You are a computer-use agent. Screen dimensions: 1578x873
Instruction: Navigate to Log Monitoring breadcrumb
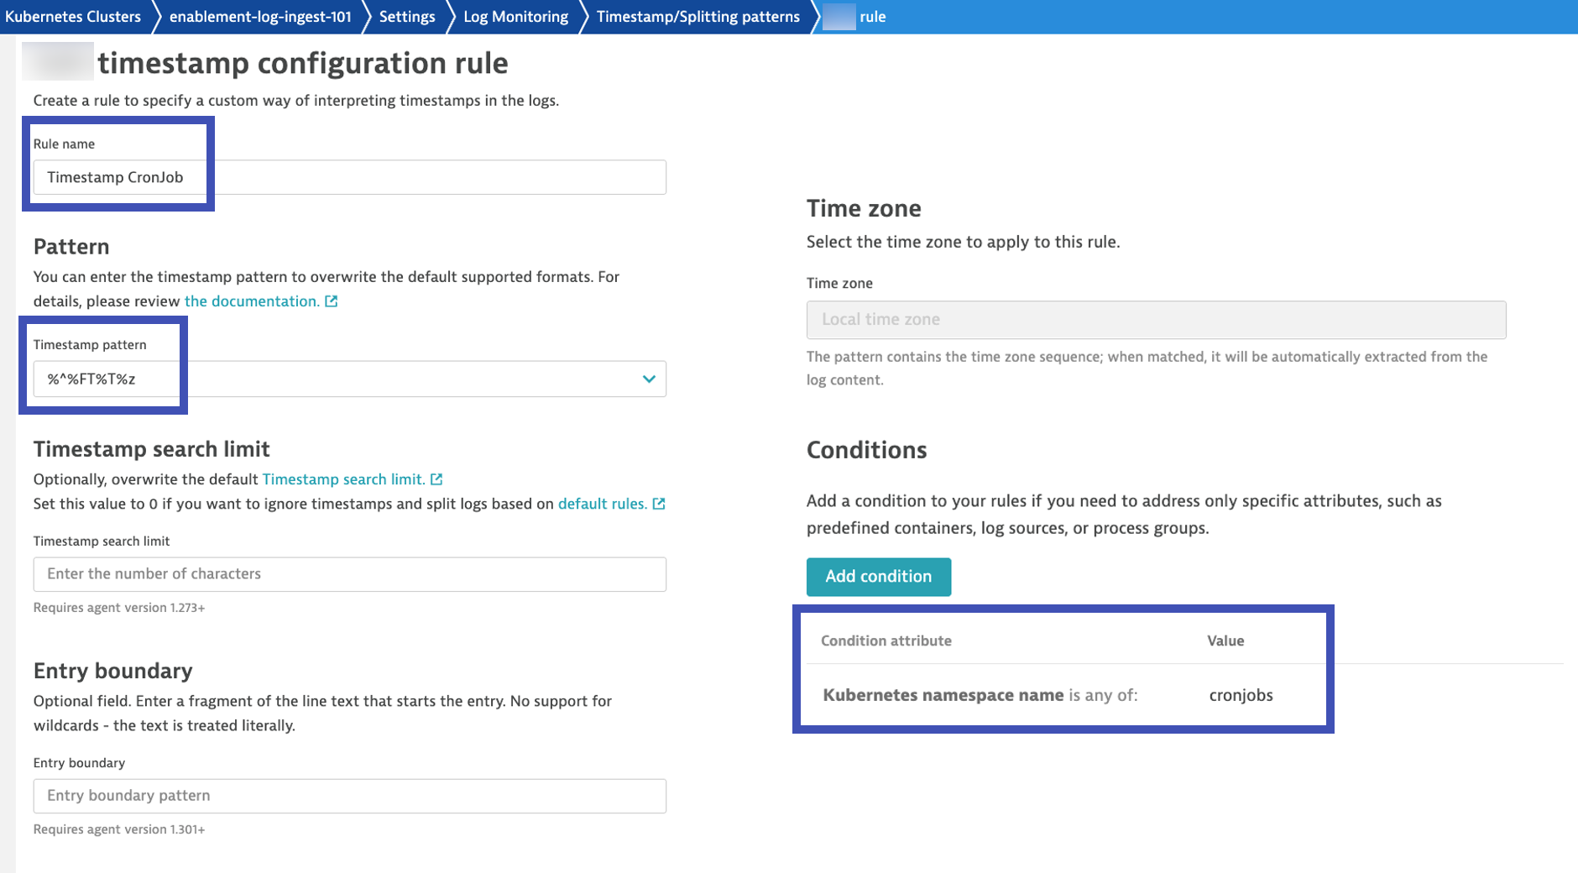pos(515,17)
